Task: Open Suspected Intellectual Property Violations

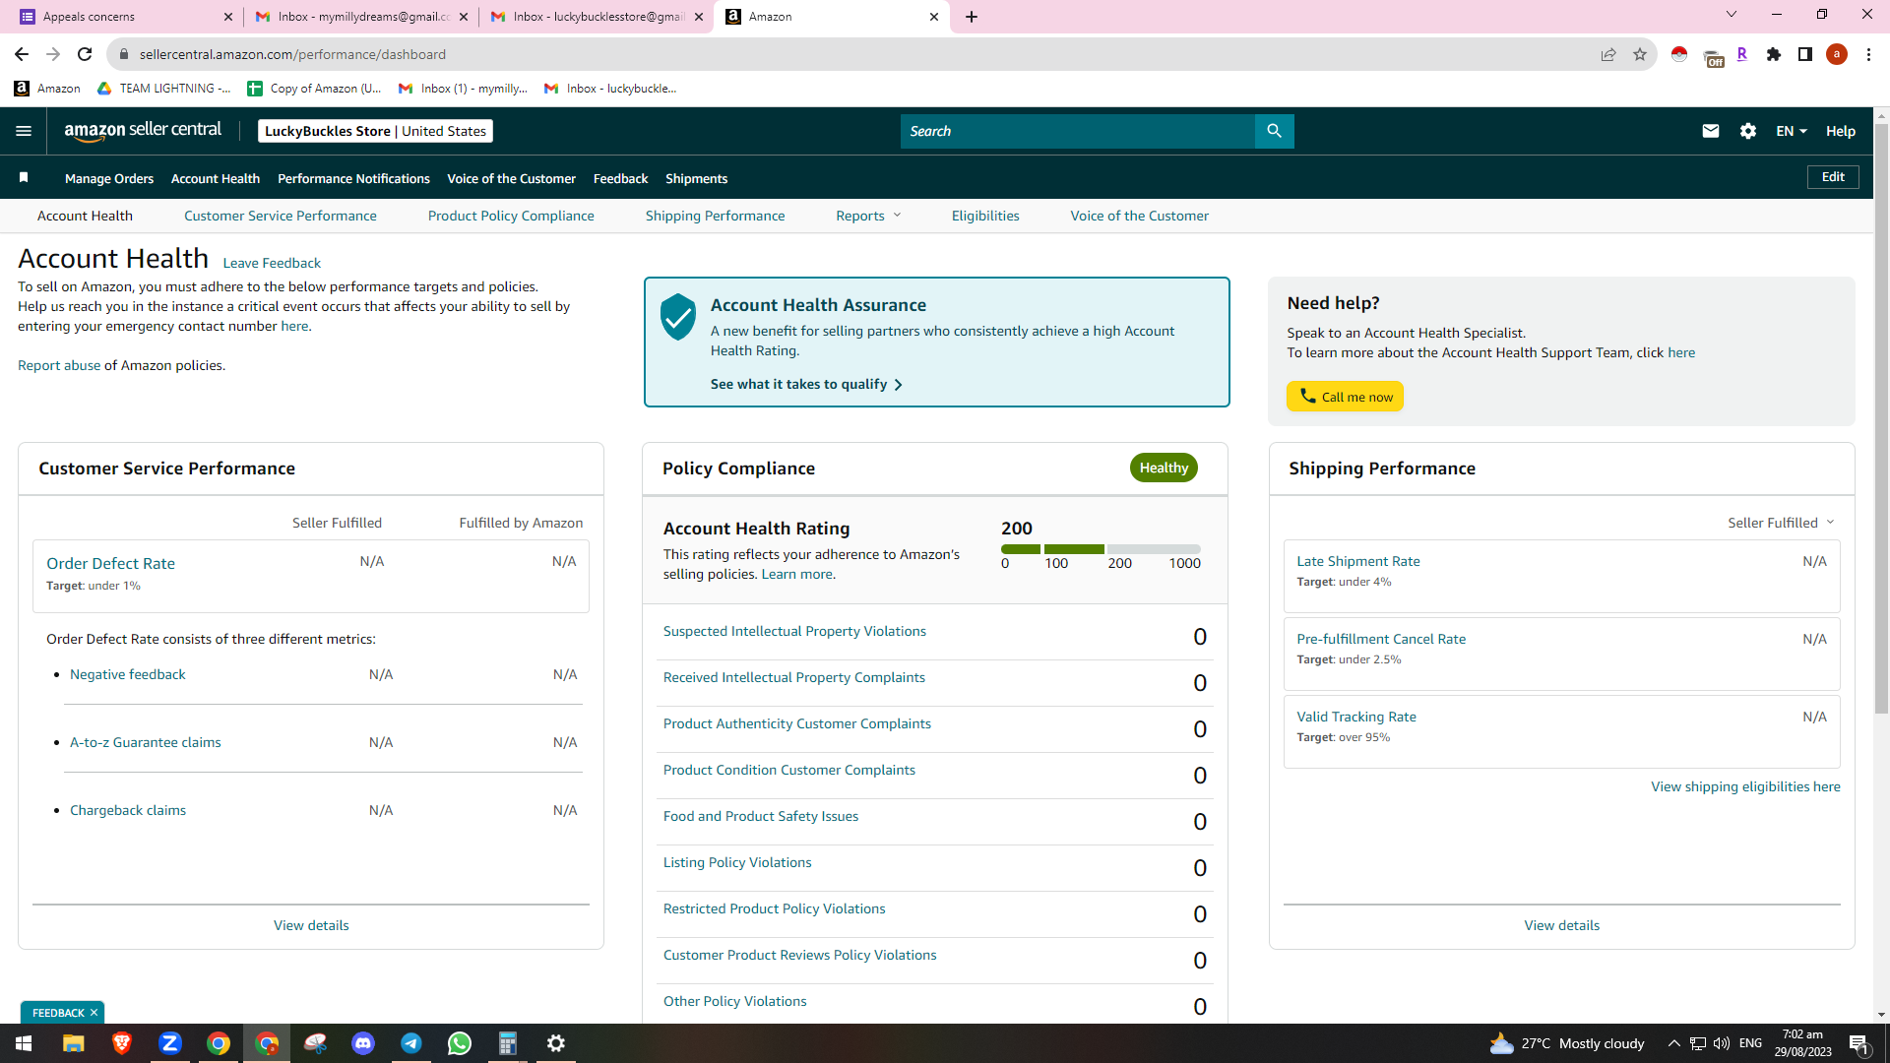Action: pos(794,631)
